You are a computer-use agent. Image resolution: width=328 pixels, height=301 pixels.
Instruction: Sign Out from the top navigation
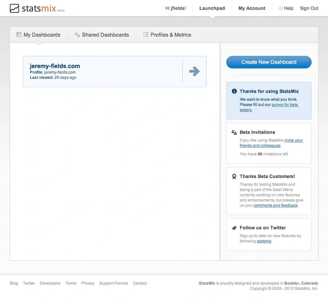309,8
